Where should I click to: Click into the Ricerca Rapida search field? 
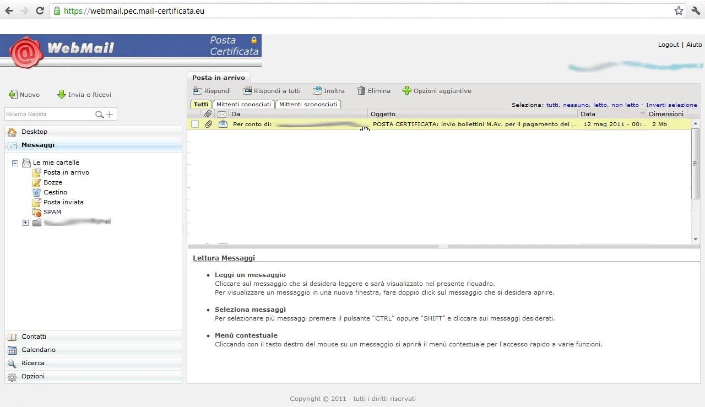pyautogui.click(x=48, y=115)
